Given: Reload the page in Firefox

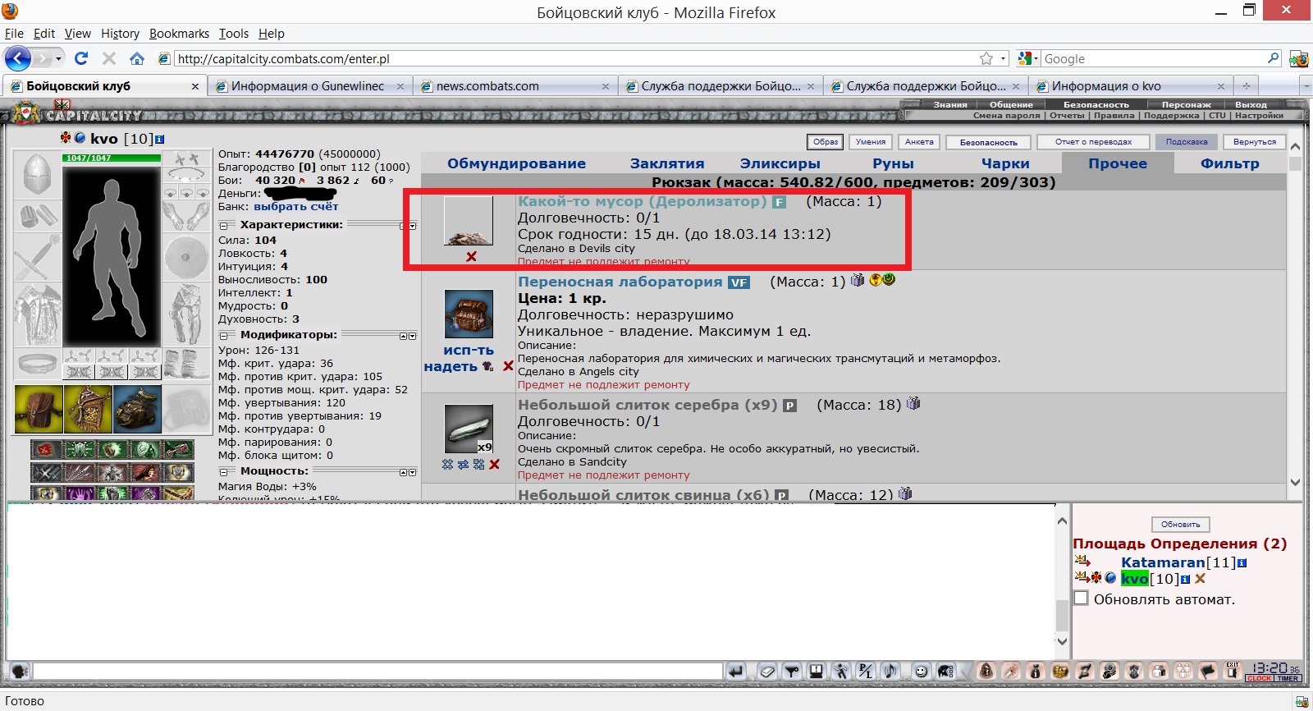Looking at the screenshot, I should point(80,58).
